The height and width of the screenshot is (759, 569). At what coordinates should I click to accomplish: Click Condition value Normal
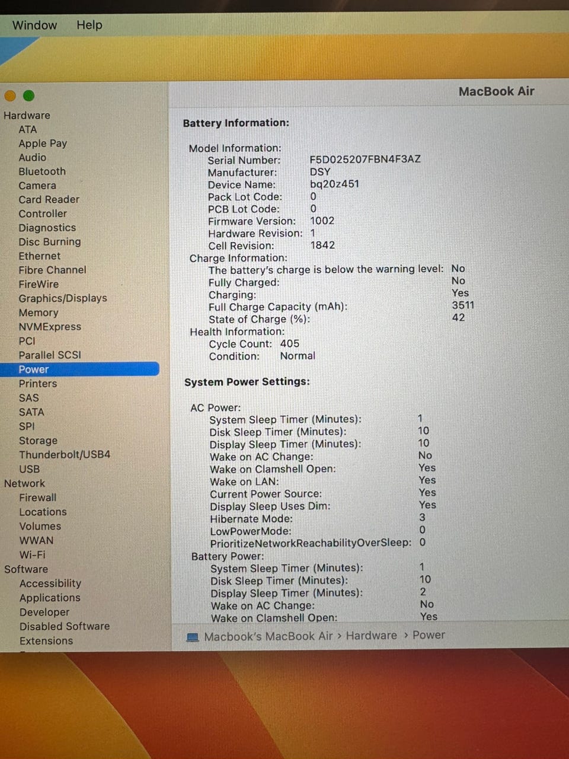[298, 356]
